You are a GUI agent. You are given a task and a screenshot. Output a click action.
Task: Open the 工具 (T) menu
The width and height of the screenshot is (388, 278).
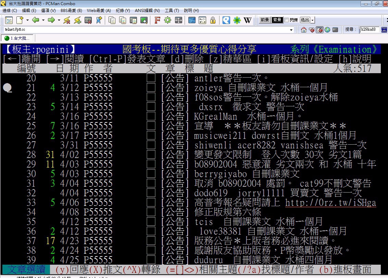(x=172, y=10)
